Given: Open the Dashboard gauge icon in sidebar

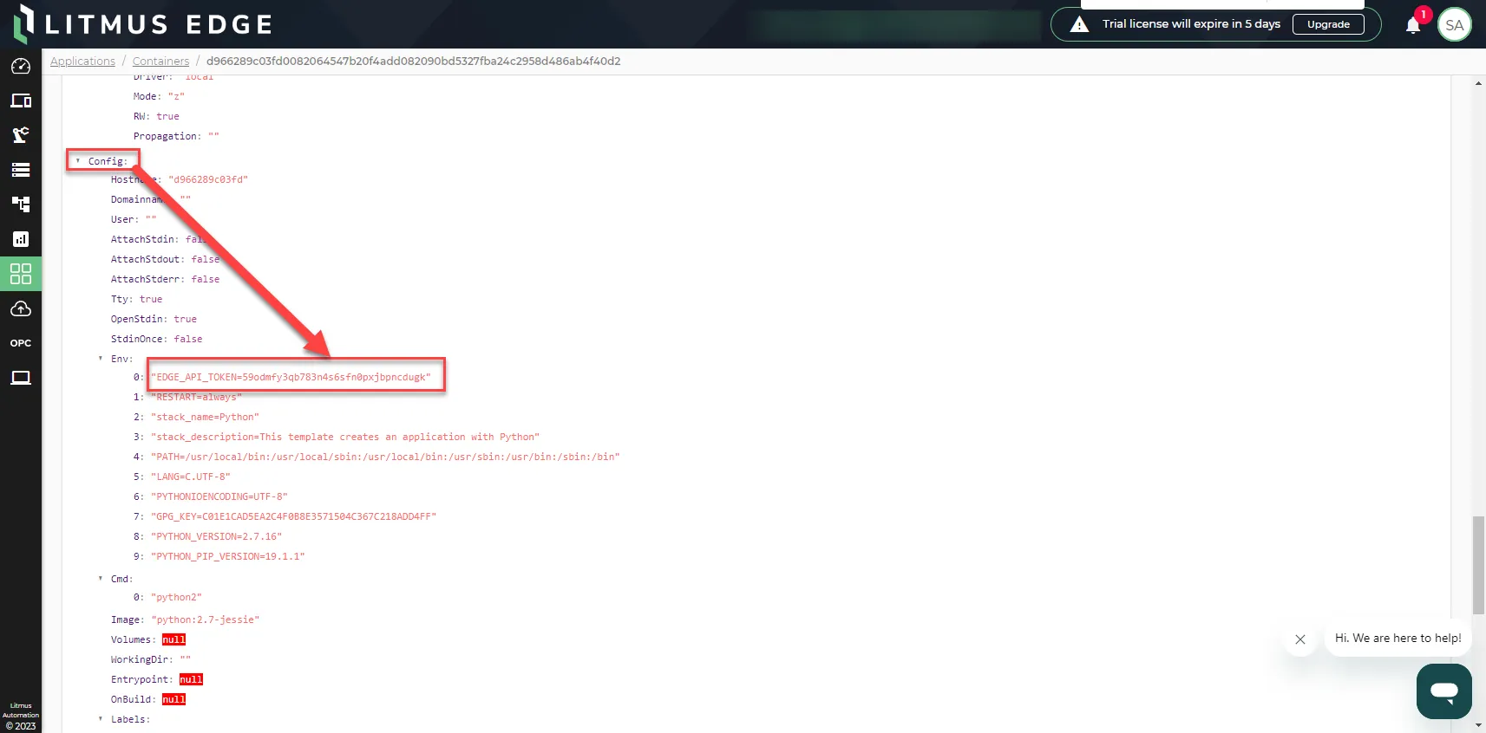Looking at the screenshot, I should pos(21,67).
